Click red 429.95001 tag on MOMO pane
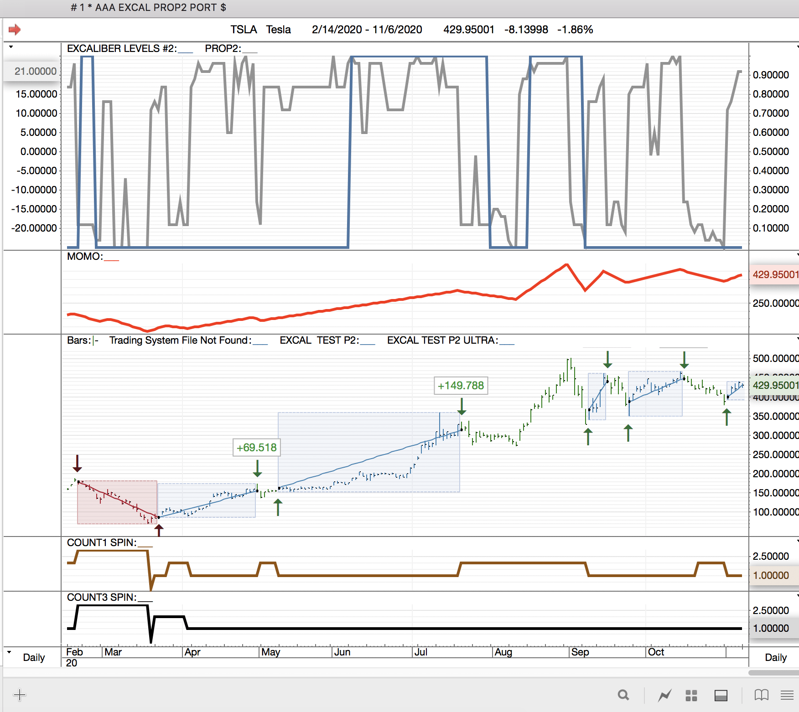The width and height of the screenshot is (799, 712). pyautogui.click(x=774, y=275)
